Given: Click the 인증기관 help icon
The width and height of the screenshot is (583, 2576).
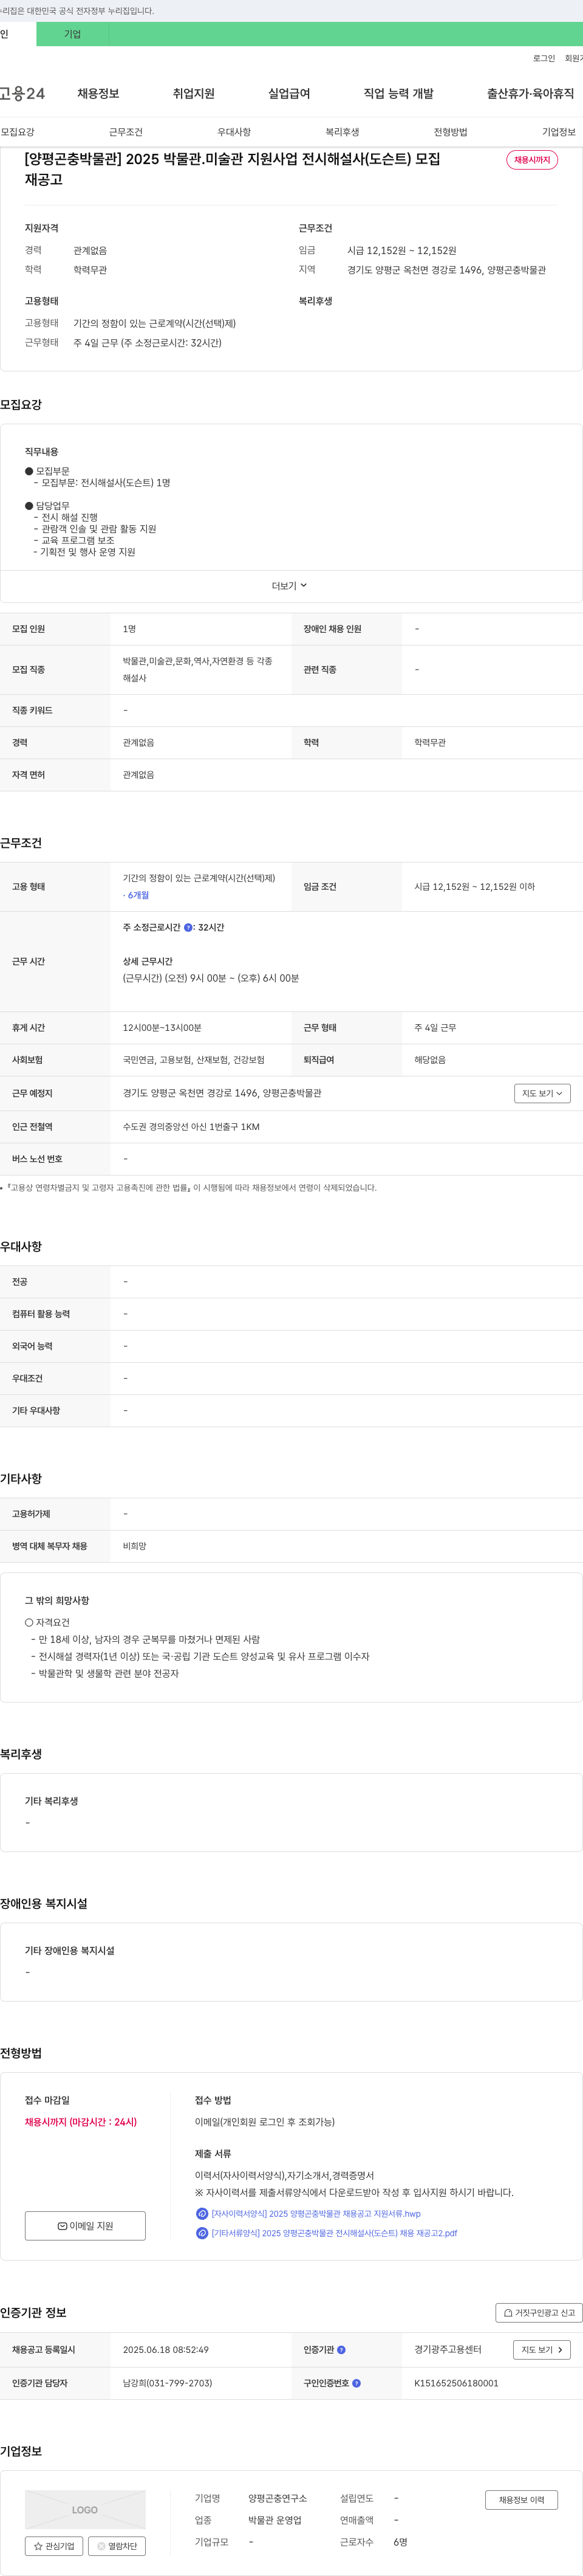Looking at the screenshot, I should pos(341,2350).
